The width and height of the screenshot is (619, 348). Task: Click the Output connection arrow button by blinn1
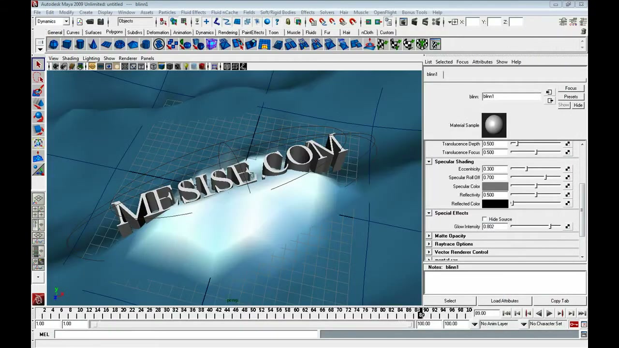[550, 101]
